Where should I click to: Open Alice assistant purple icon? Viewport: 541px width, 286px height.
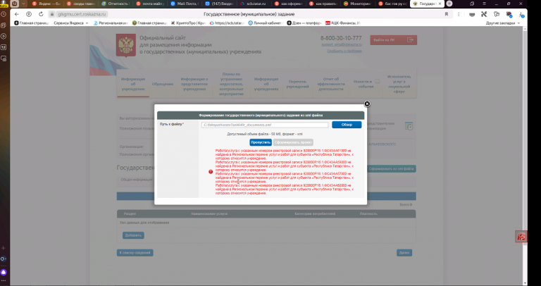point(4,272)
